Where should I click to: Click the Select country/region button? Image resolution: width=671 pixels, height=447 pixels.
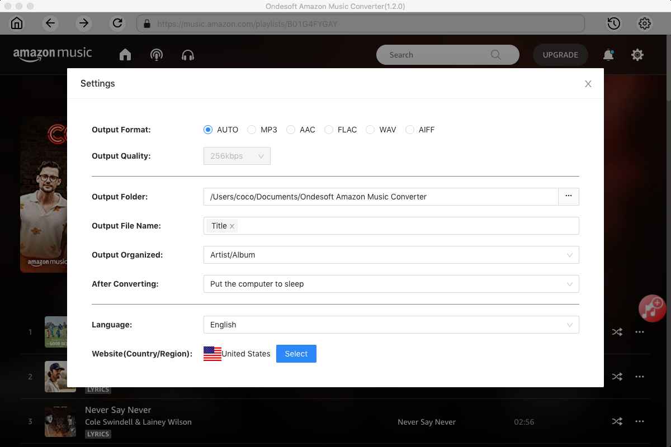coord(296,354)
